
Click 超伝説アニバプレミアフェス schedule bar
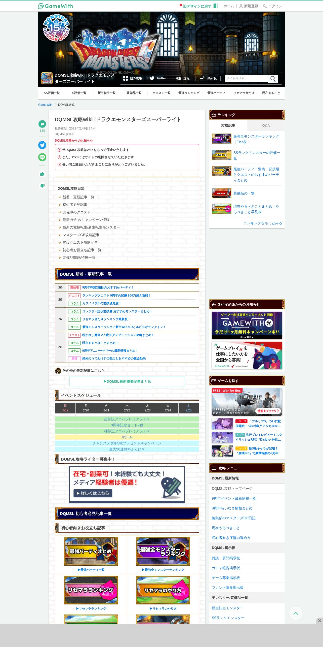coord(127,419)
